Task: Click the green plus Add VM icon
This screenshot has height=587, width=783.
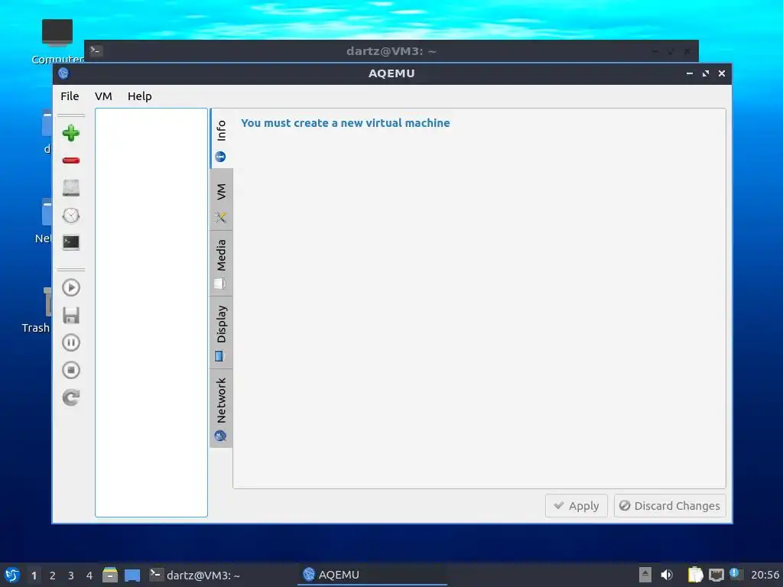Action: point(71,133)
